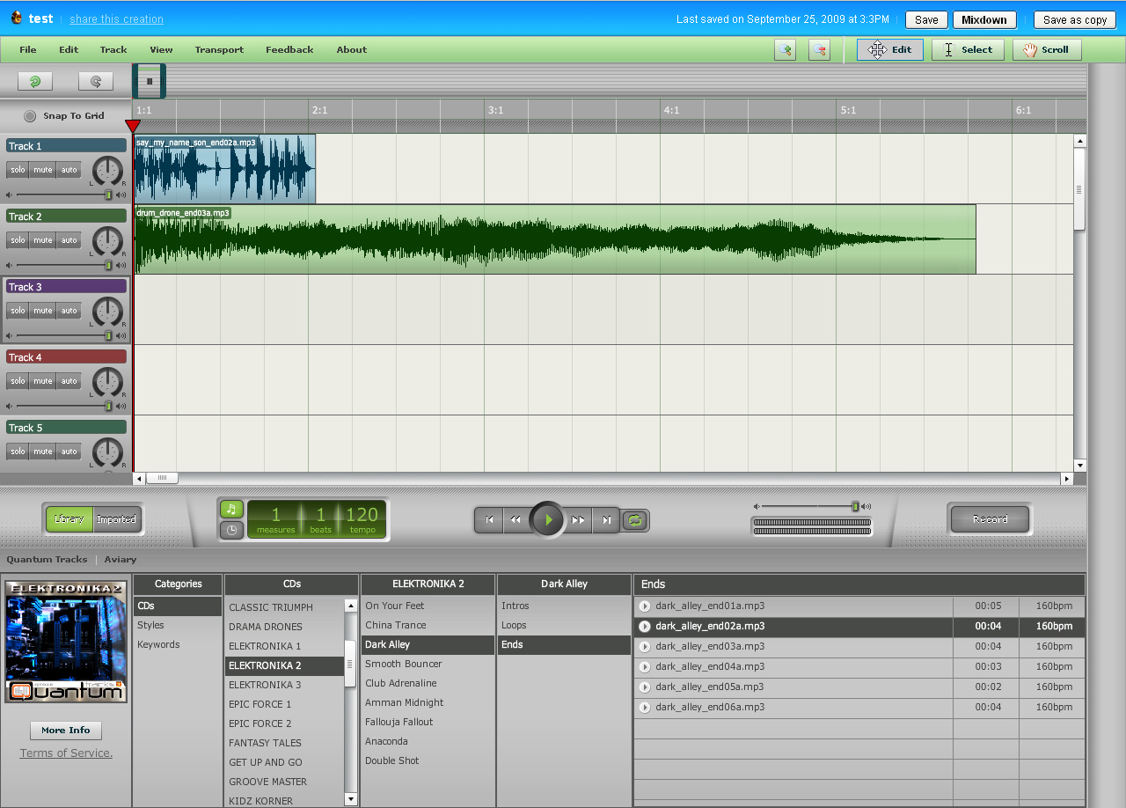Toggle the loop playback button
Viewport: 1126px width, 808px height.
(635, 520)
